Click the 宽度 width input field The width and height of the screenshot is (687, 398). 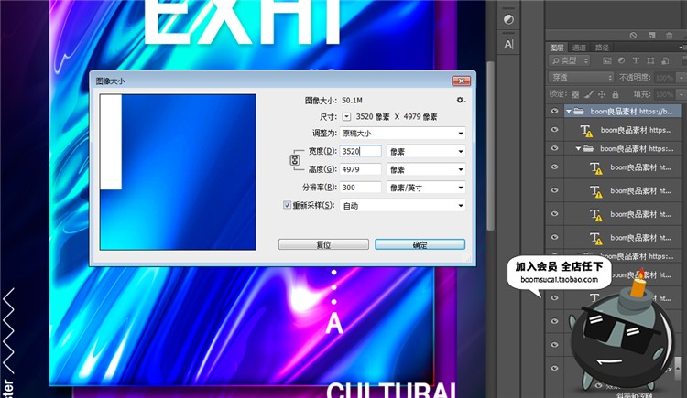(x=360, y=151)
